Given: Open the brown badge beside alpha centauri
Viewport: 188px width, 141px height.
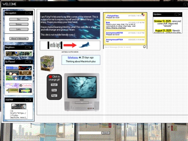Looking at the screenshot, I should tap(25, 73).
